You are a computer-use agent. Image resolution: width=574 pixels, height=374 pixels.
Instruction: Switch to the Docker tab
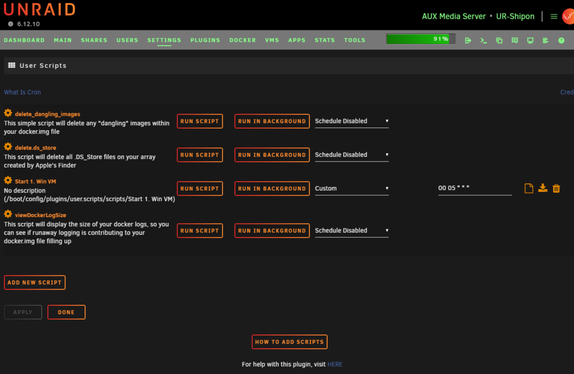(x=242, y=40)
